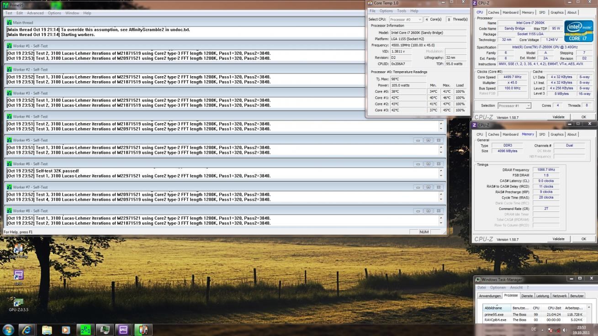Click Main thread window icon in Prime95
Image resolution: width=598 pixels, height=336 pixels.
9,22
